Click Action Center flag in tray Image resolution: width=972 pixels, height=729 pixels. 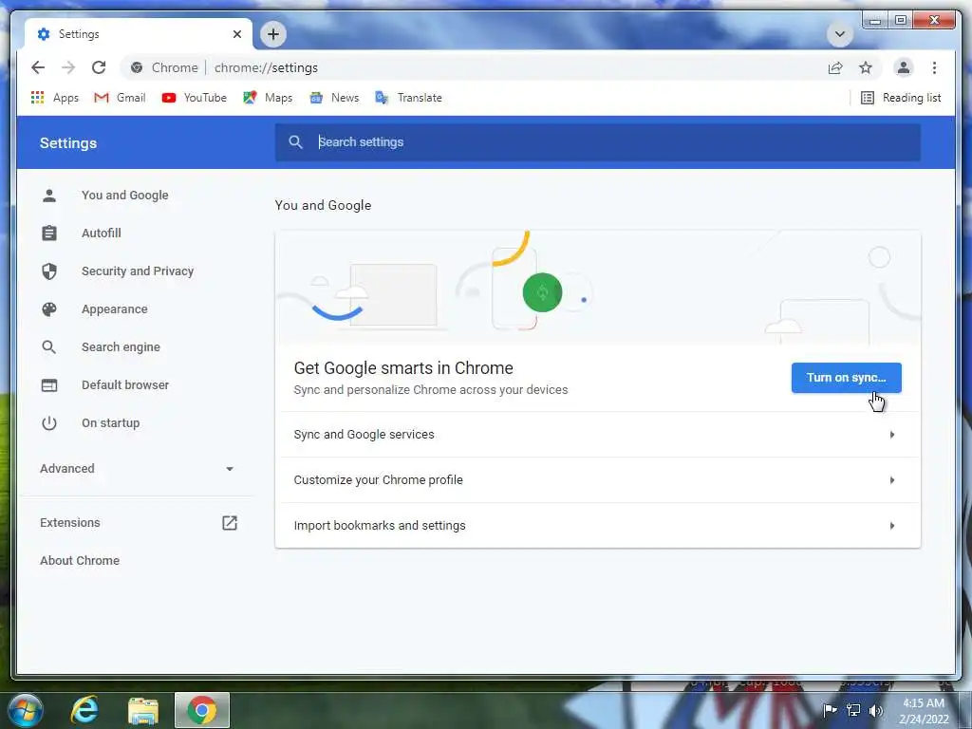coord(830,710)
